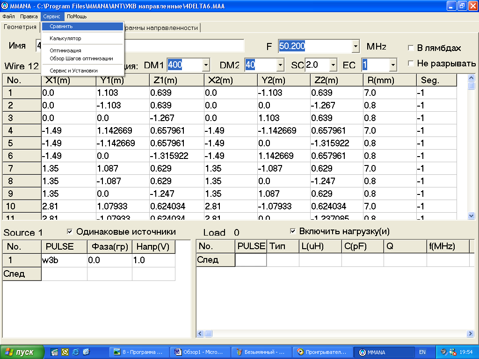Enable the Не разрывать checkbox

pos(411,63)
